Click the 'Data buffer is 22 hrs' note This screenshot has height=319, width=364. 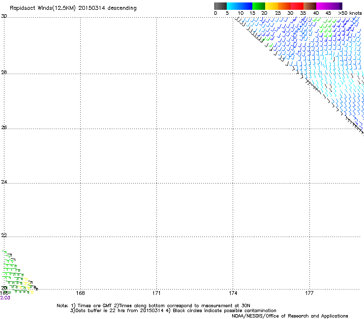coord(174,311)
